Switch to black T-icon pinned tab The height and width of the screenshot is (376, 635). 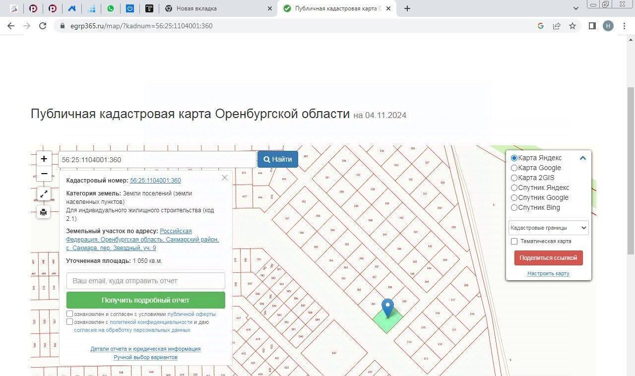149,8
